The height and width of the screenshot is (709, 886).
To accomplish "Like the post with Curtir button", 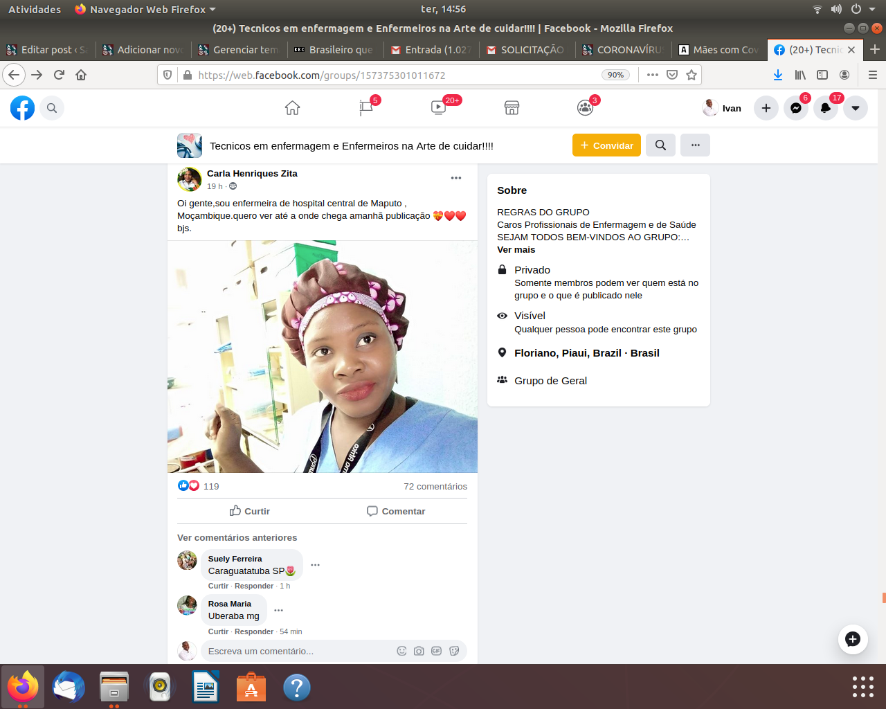I will point(250,511).
